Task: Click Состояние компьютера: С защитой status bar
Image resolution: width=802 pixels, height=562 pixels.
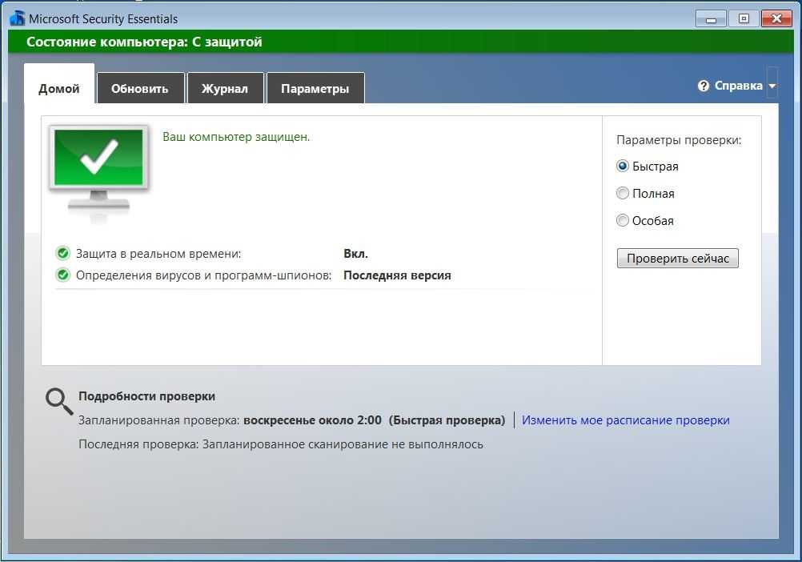Action: click(x=400, y=42)
